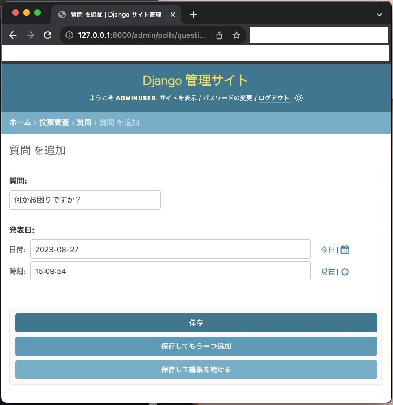Open the clock time picker icon
Screen dimensions: 393x405
345,272
